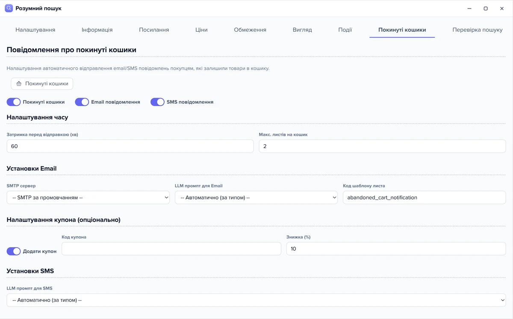Disable Email повідомлення toggle
Viewport: 513px width, 319px height.
pyautogui.click(x=82, y=102)
